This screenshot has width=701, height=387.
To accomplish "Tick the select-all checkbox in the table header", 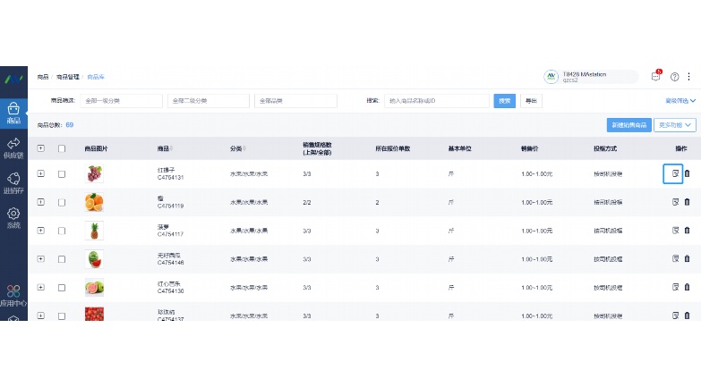I will (62, 148).
